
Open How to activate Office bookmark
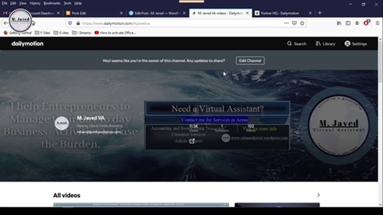(115, 33)
